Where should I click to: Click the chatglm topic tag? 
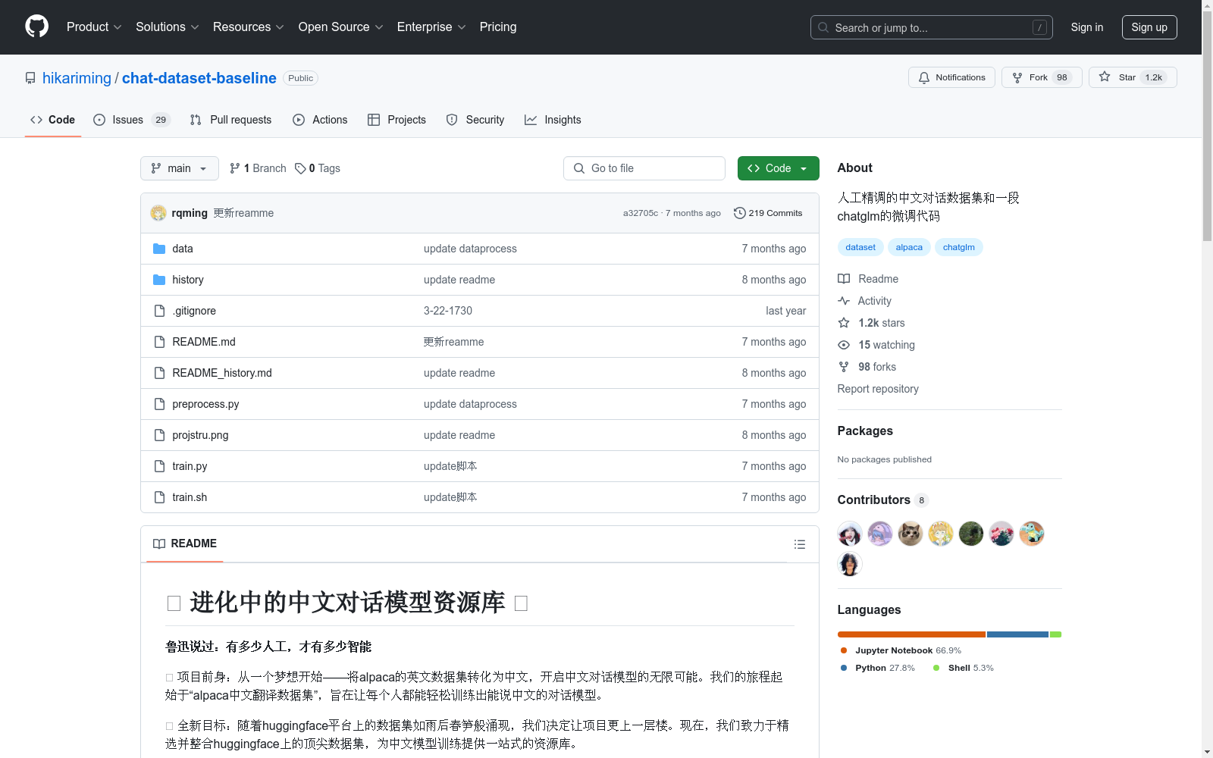coord(959,247)
